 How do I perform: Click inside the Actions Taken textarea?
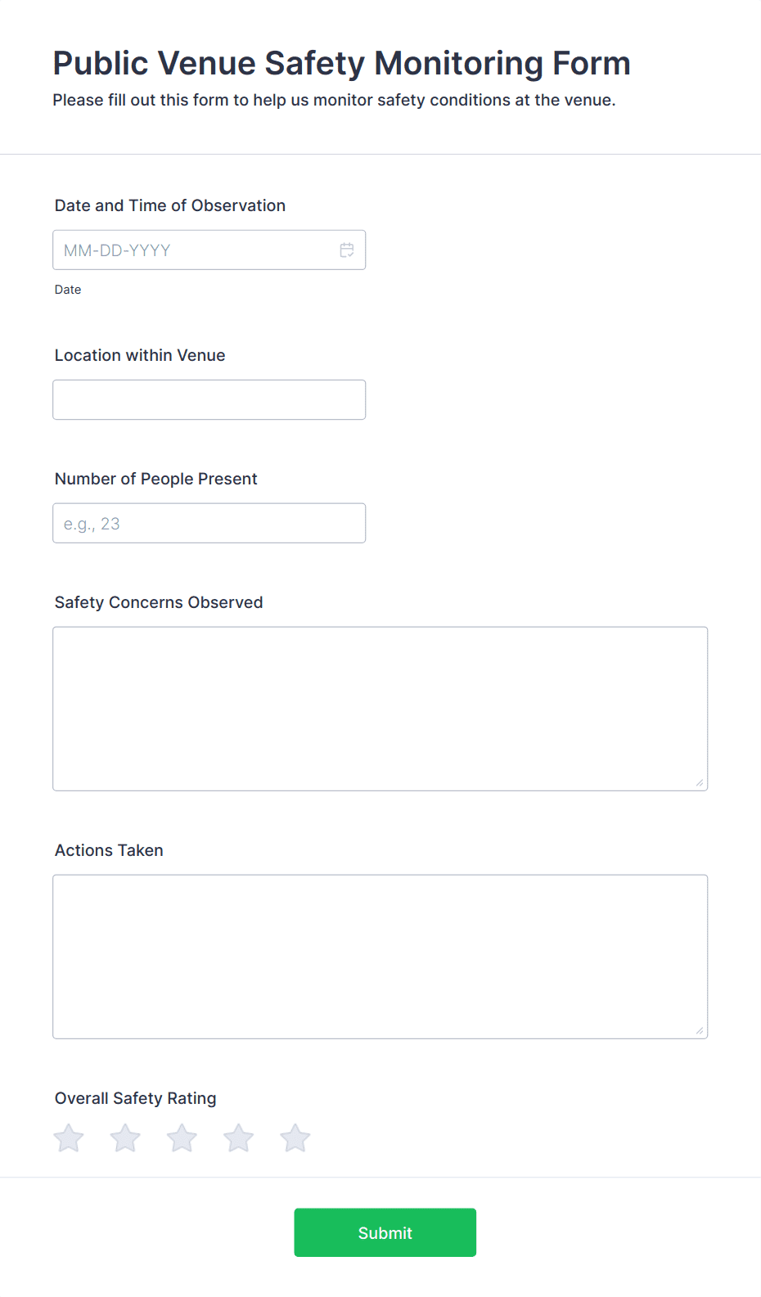380,957
